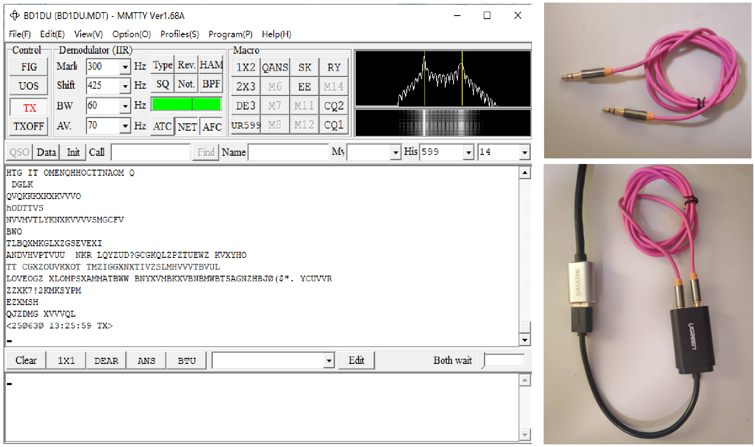Click the UR599 macro button
The width and height of the screenshot is (755, 447).
point(246,125)
